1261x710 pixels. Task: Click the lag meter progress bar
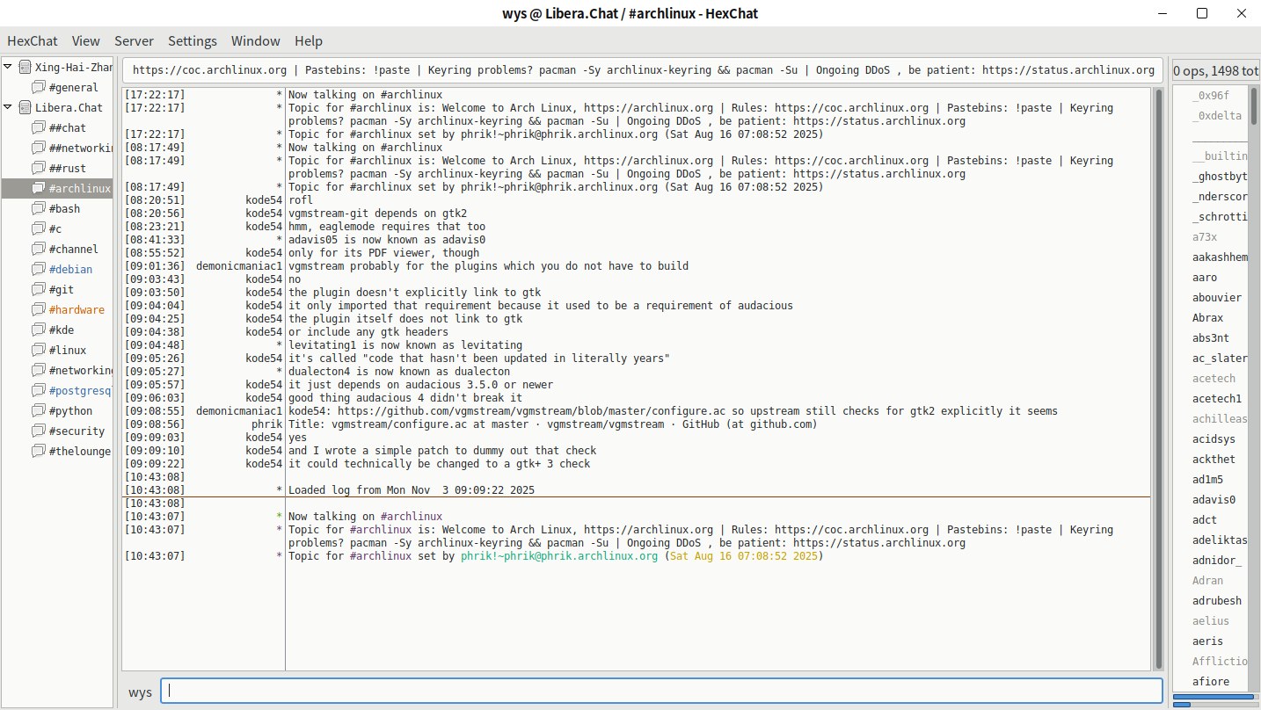point(1214,697)
